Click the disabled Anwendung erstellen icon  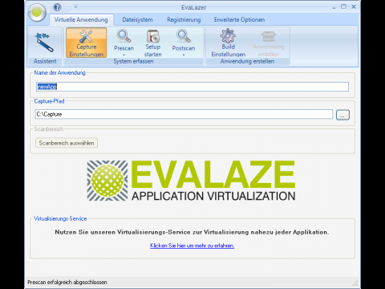click(x=268, y=43)
